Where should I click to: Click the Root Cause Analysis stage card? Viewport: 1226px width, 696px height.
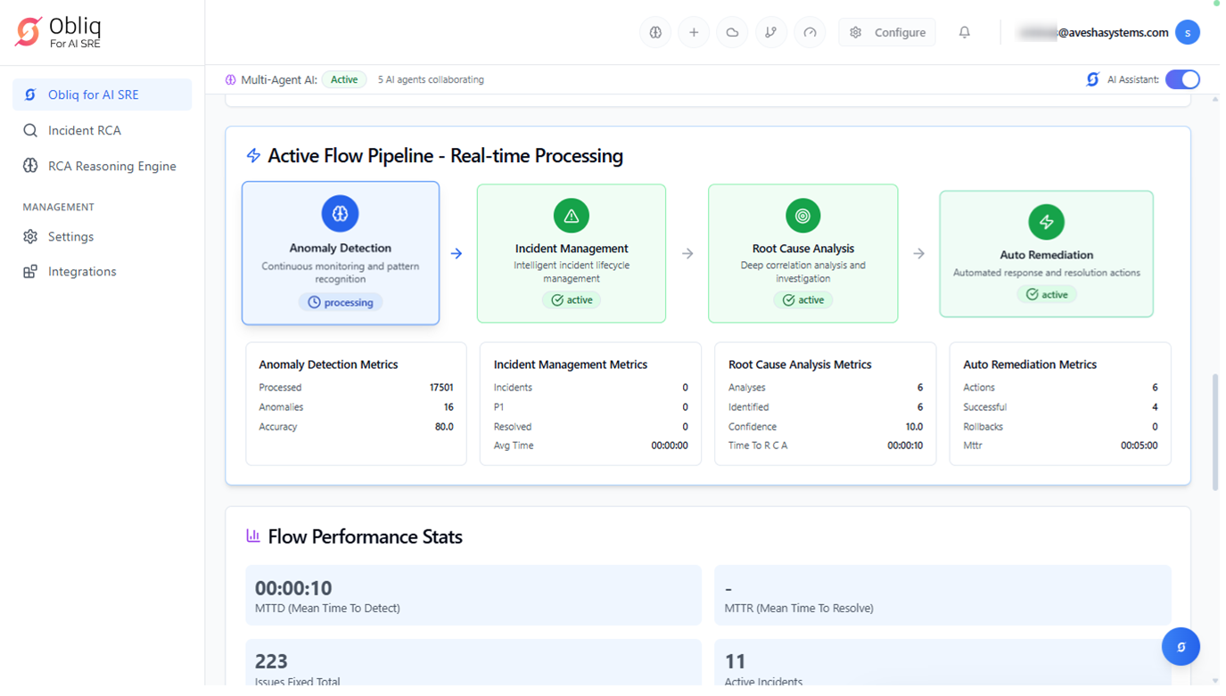[x=802, y=253]
